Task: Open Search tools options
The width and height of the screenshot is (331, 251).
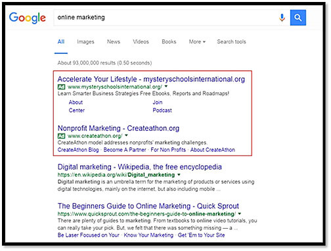Action: pos(231,41)
